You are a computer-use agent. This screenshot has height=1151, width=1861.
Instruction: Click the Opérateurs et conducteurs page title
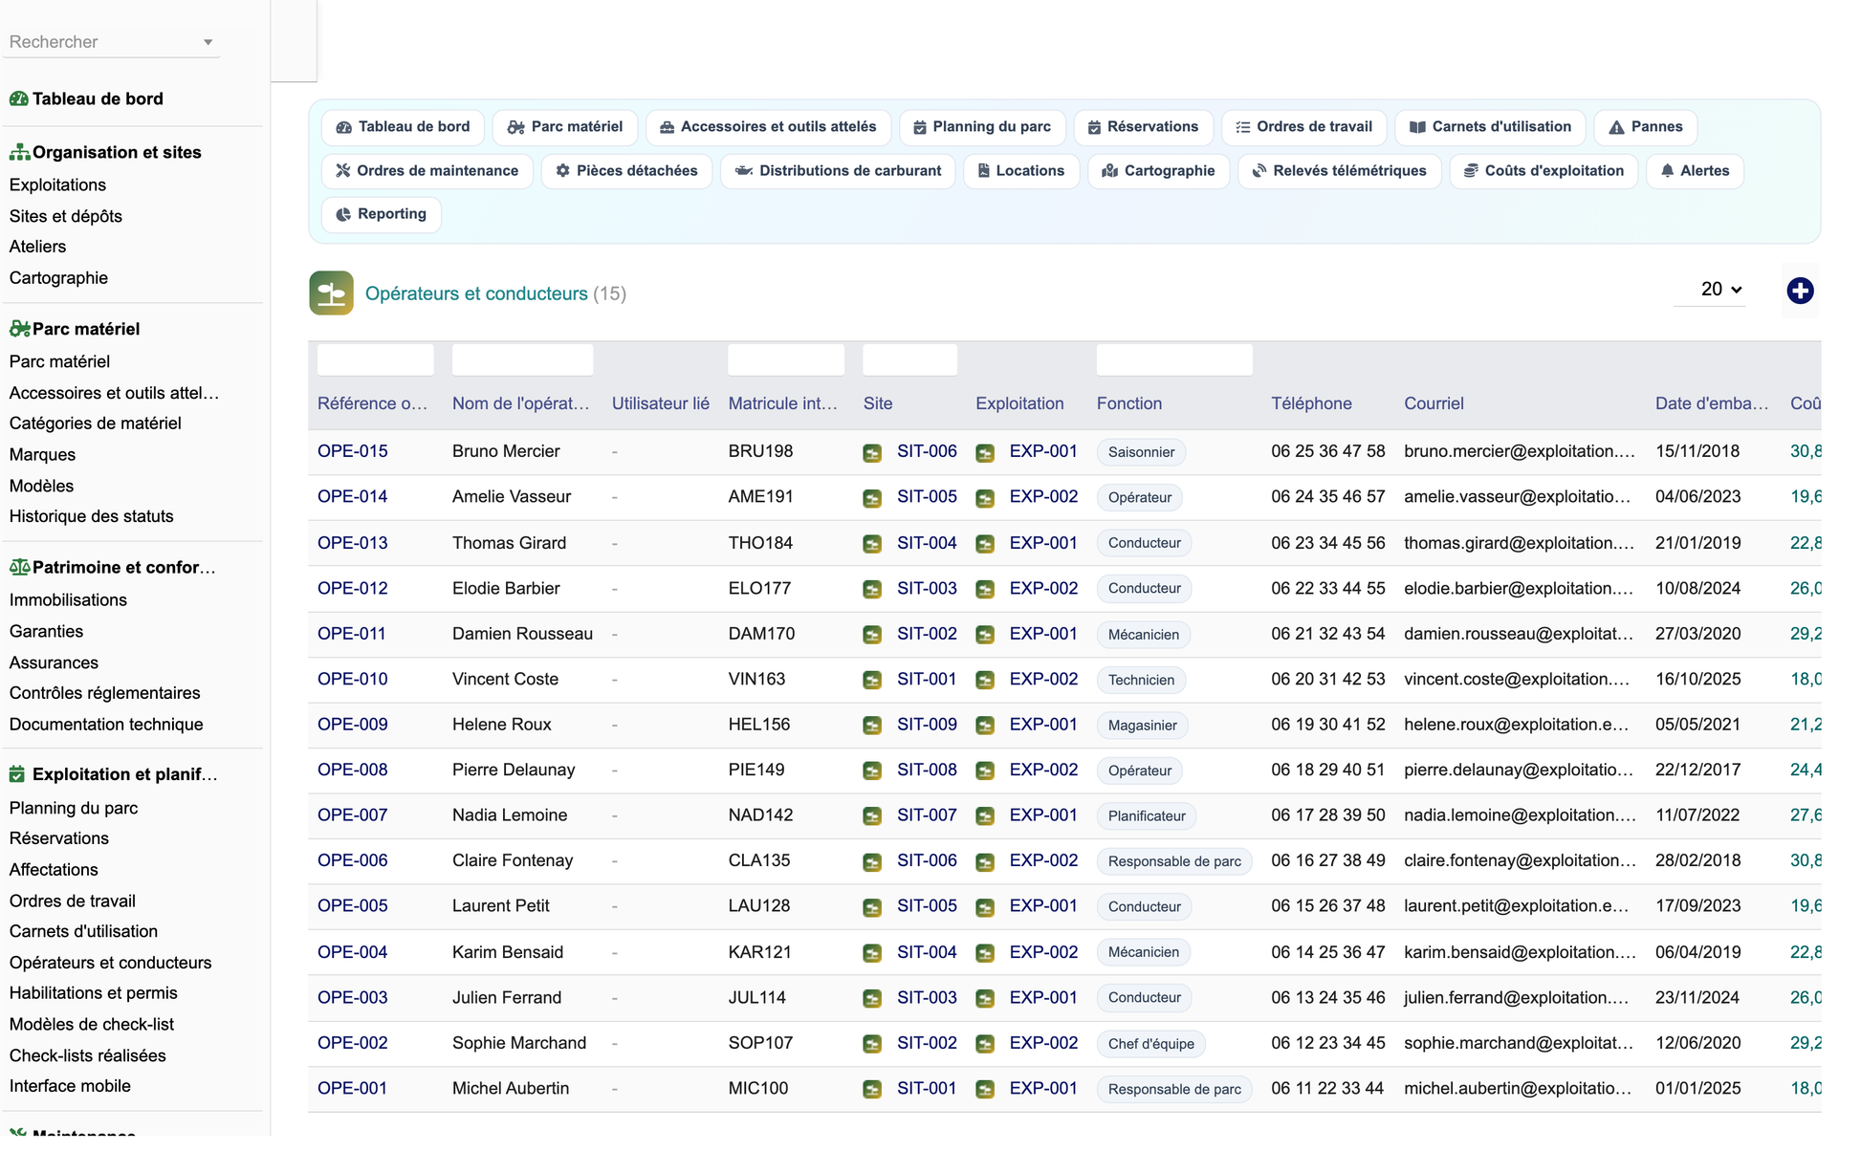click(x=476, y=293)
